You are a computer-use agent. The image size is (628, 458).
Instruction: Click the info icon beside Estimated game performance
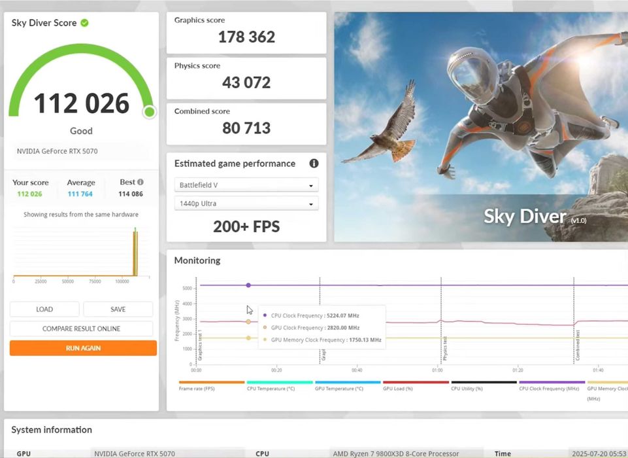click(x=314, y=163)
